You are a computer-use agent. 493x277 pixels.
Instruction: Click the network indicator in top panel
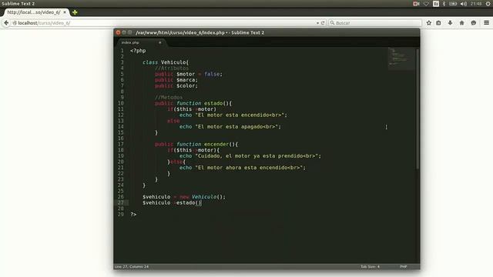(x=426, y=4)
